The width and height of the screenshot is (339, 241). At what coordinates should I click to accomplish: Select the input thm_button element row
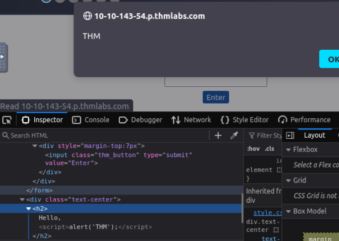tap(118, 159)
